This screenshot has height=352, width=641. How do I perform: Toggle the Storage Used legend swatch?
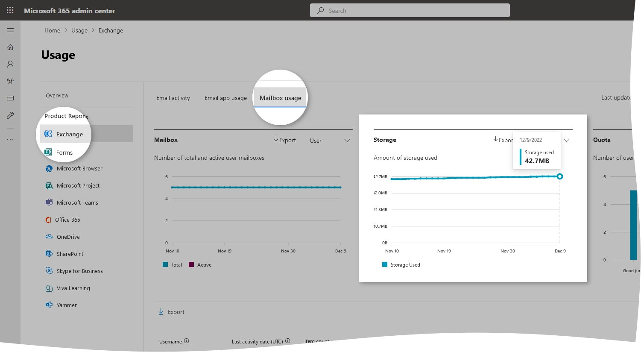(385, 264)
